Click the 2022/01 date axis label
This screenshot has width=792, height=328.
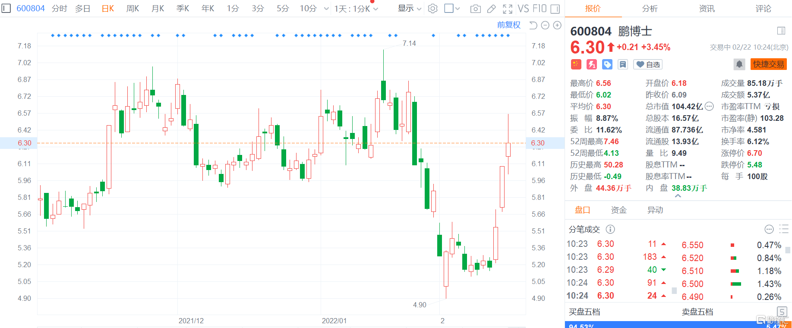334,321
